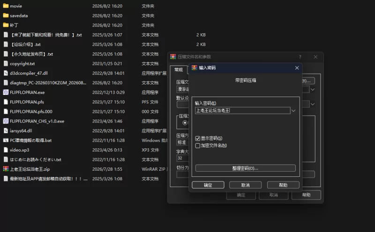Open the password history dropdown arrow
This screenshot has width=375, height=232.
[x=293, y=110]
